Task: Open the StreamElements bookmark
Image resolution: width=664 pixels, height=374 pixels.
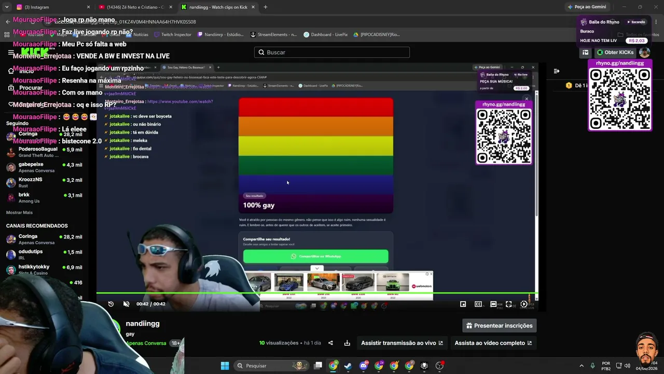Action: tap(273, 35)
